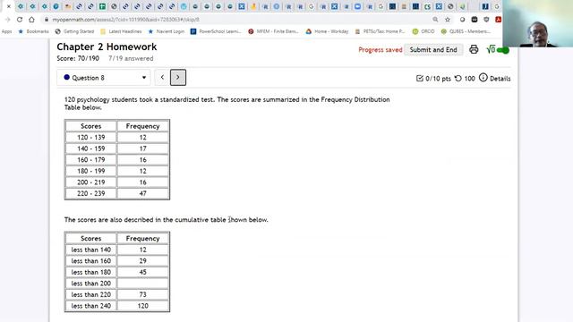
Task: Click the 'less than 140' row label
Action: 91,250
